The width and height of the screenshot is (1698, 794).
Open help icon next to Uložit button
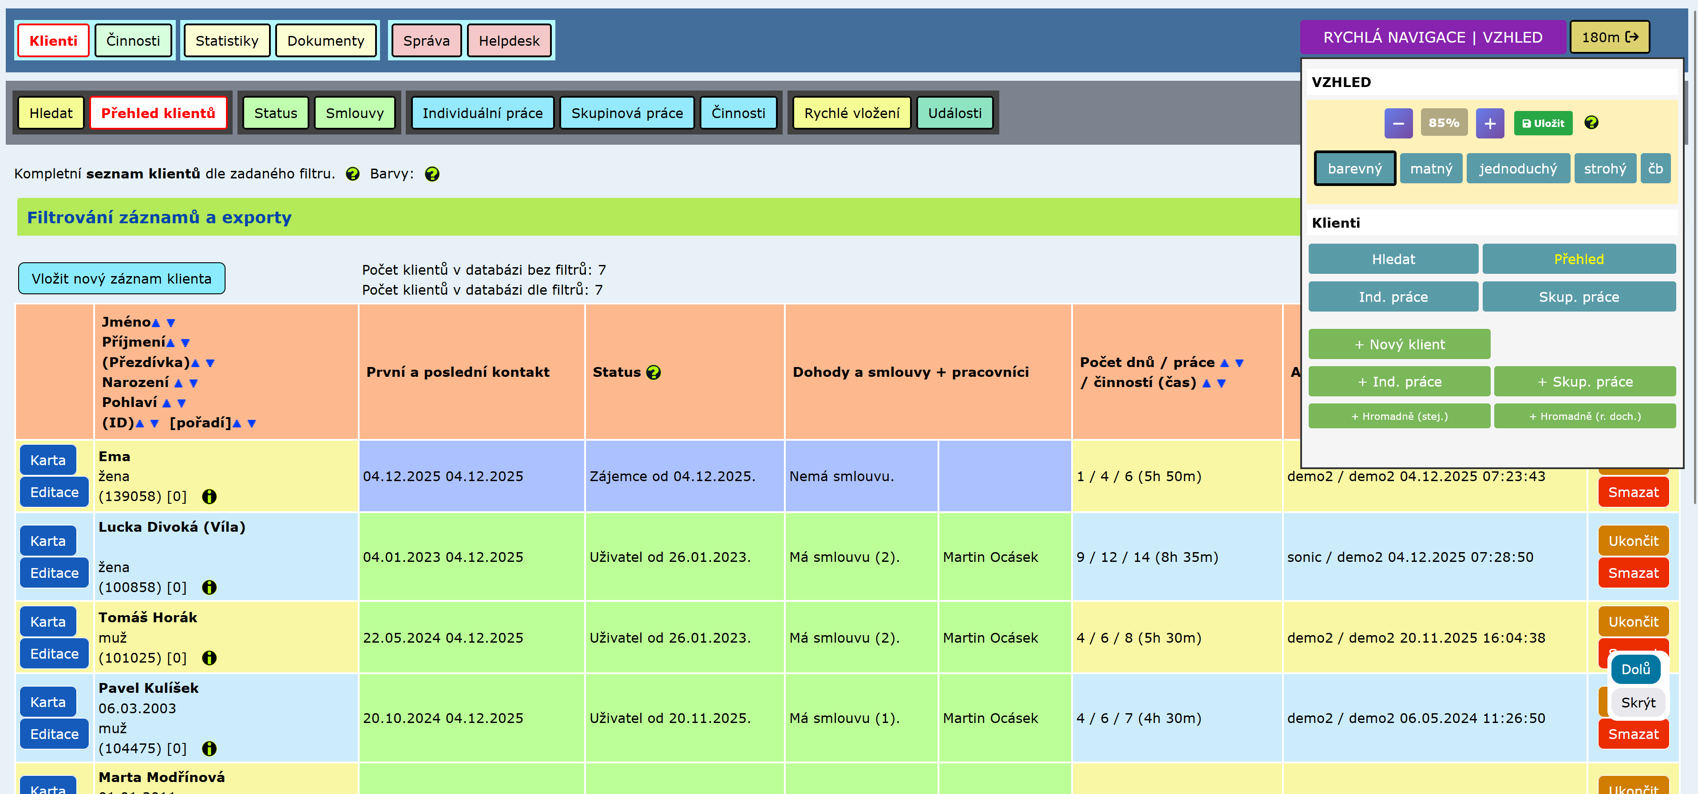pos(1591,122)
